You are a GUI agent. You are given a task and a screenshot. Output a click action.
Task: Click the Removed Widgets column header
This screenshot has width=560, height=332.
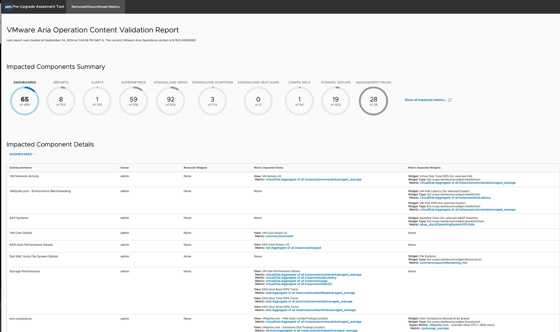click(195, 168)
